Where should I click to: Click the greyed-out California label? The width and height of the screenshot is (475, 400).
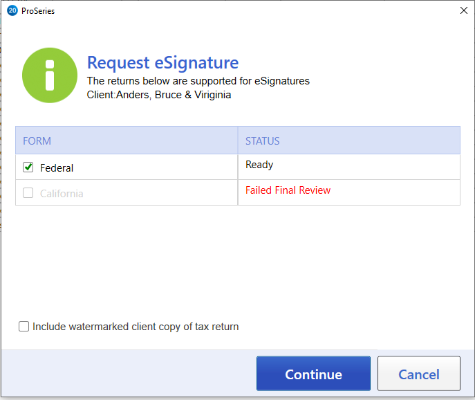click(62, 194)
